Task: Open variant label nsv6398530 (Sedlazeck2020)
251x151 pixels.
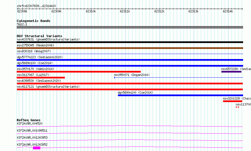Action: tap(39, 81)
